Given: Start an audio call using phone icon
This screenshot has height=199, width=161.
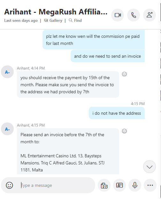Looking at the screenshot, I should point(134,15).
